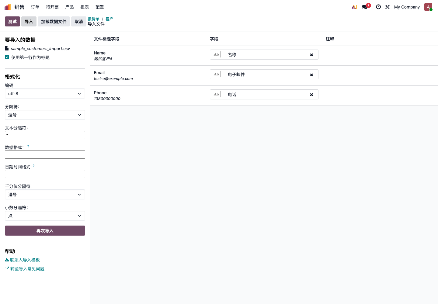438x304 pixels.
Task: Click the 测试 button
Action: click(12, 22)
